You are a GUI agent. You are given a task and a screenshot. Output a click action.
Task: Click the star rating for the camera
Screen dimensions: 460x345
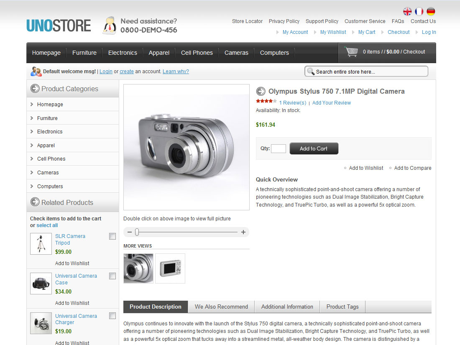click(x=266, y=101)
